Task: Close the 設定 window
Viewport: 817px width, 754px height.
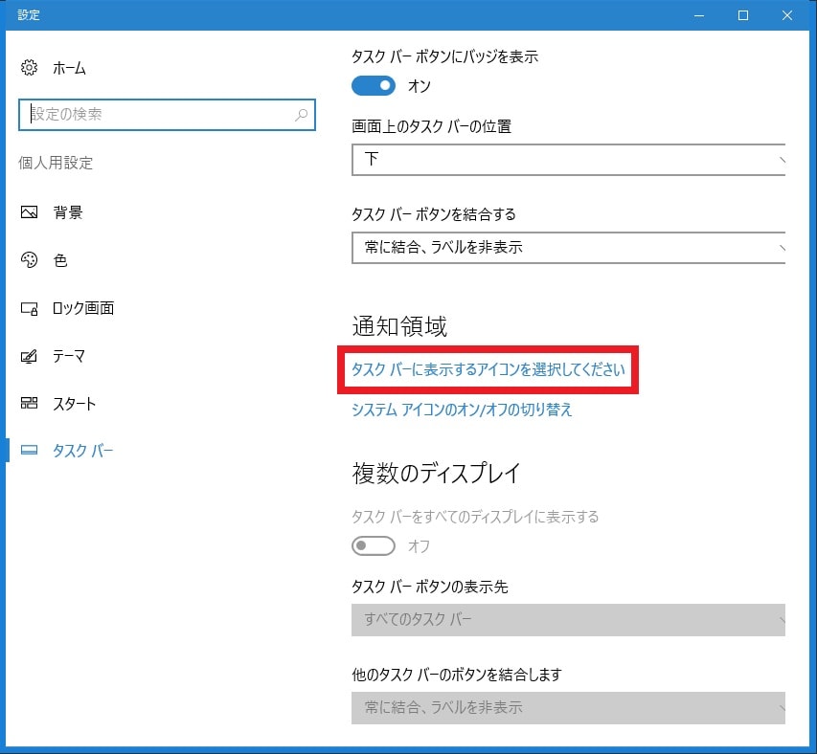Action: [787, 15]
